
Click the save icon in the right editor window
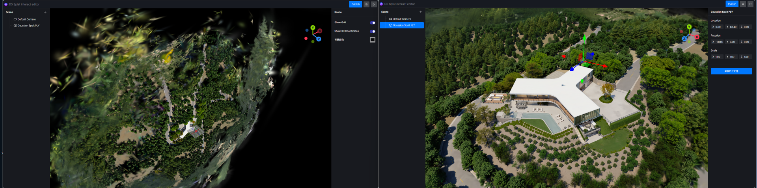pos(743,4)
